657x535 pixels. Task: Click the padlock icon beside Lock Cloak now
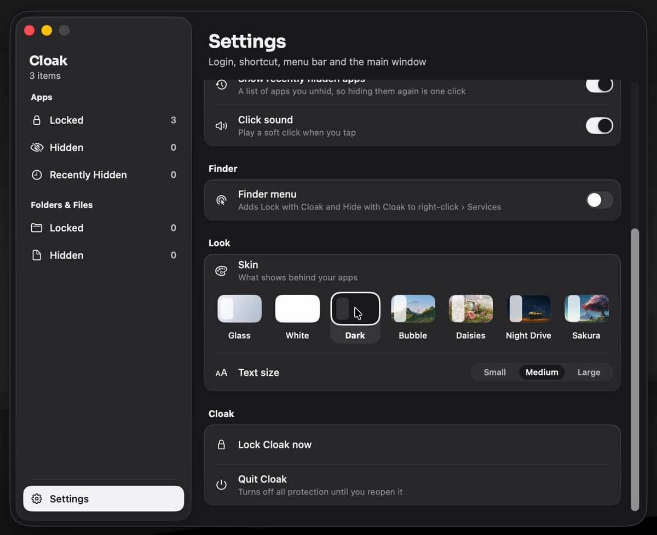pyautogui.click(x=221, y=445)
